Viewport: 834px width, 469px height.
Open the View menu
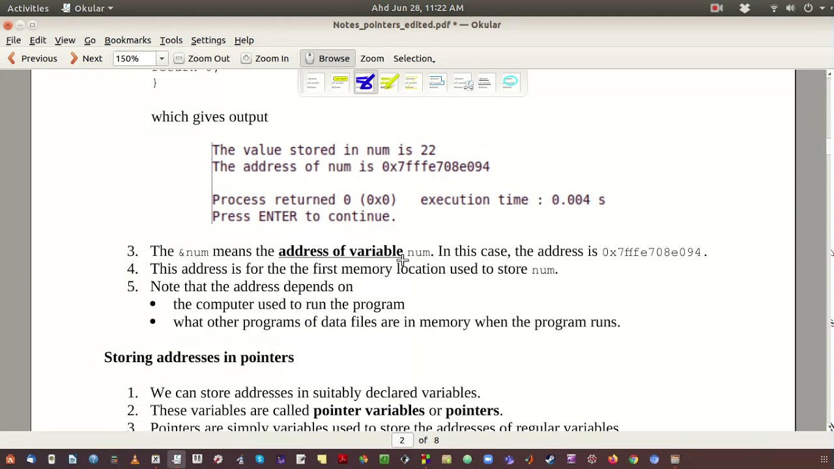pyautogui.click(x=65, y=40)
